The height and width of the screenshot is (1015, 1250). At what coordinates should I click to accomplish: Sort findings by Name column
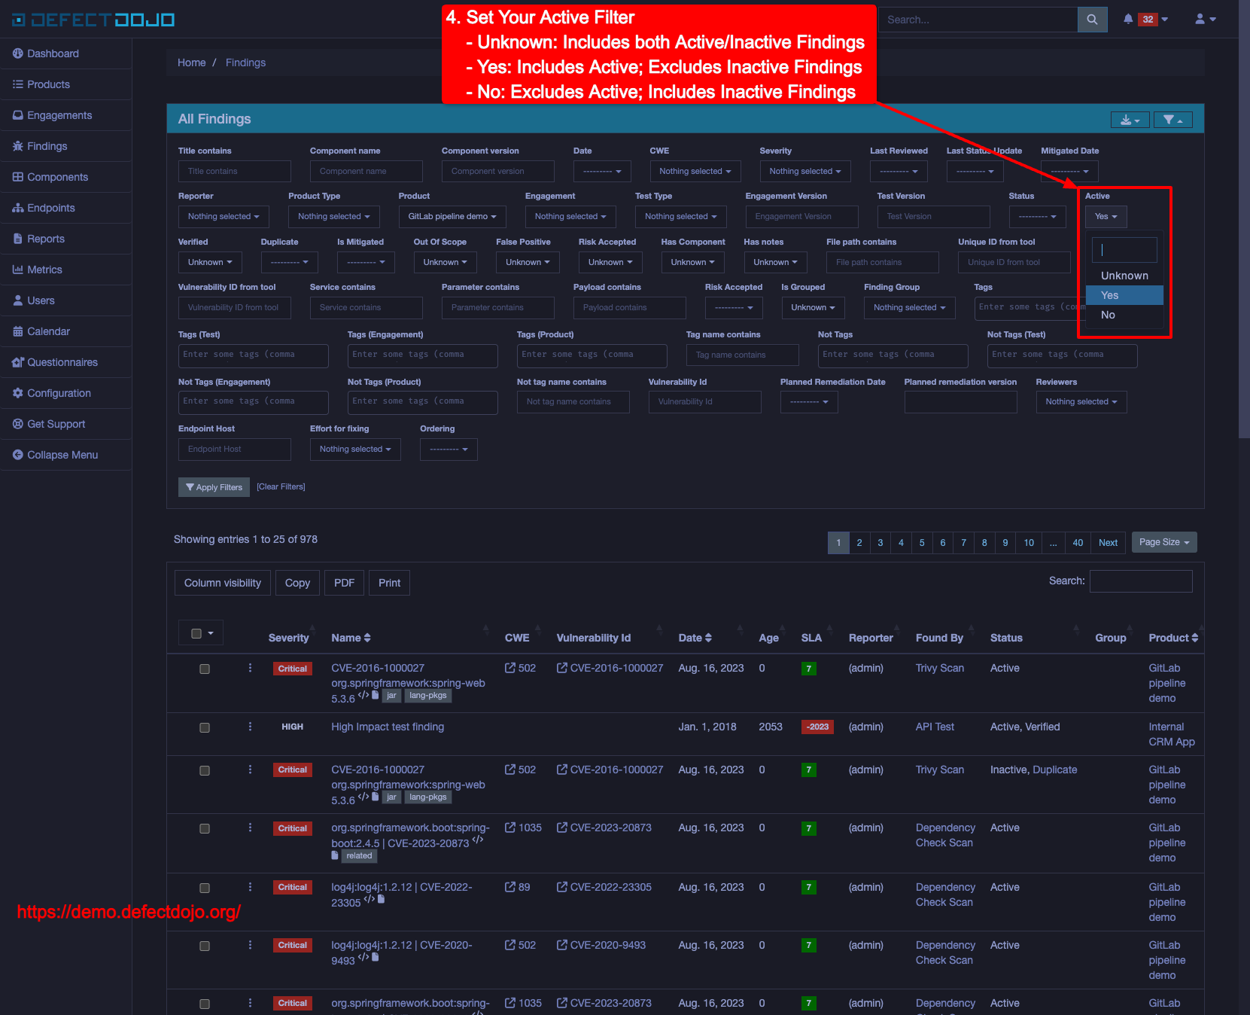[351, 638]
